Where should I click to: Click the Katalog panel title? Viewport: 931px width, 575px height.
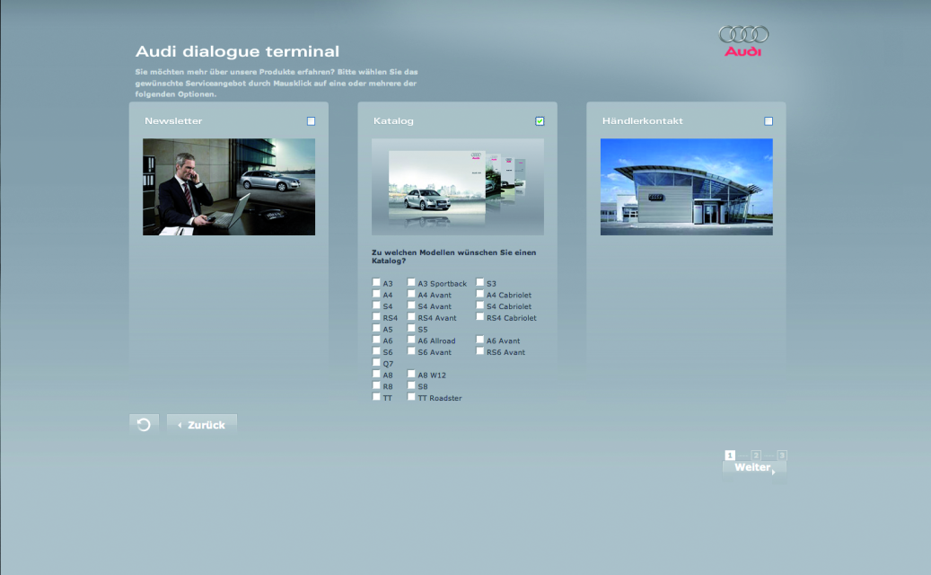pyautogui.click(x=393, y=121)
